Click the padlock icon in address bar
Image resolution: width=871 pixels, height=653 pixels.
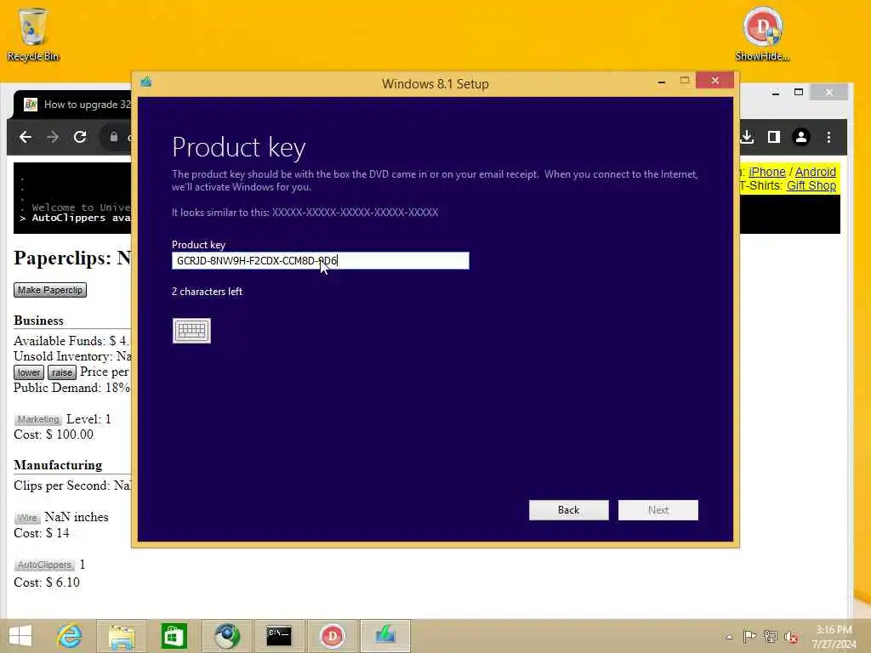[113, 137]
